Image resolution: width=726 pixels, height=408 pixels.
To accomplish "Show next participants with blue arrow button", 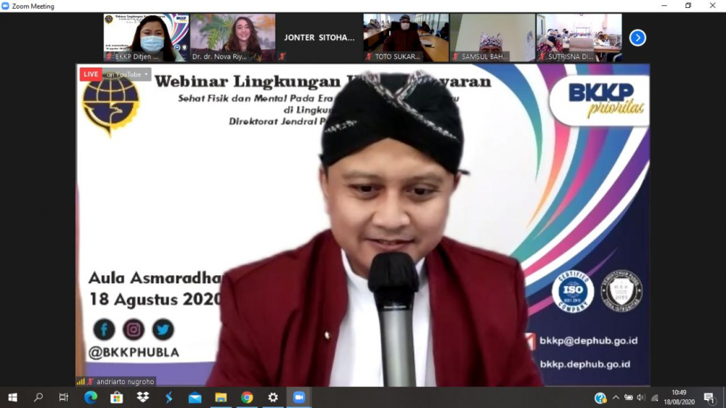I will (637, 38).
